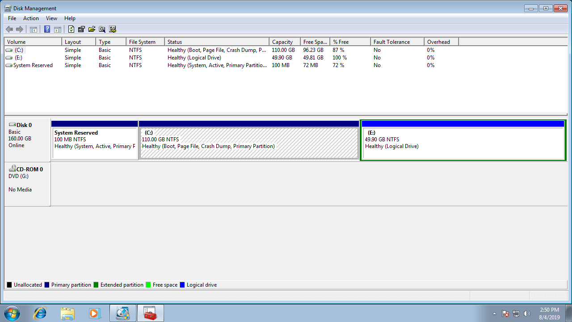Click the magnifier search toolbar icon

(x=102, y=30)
